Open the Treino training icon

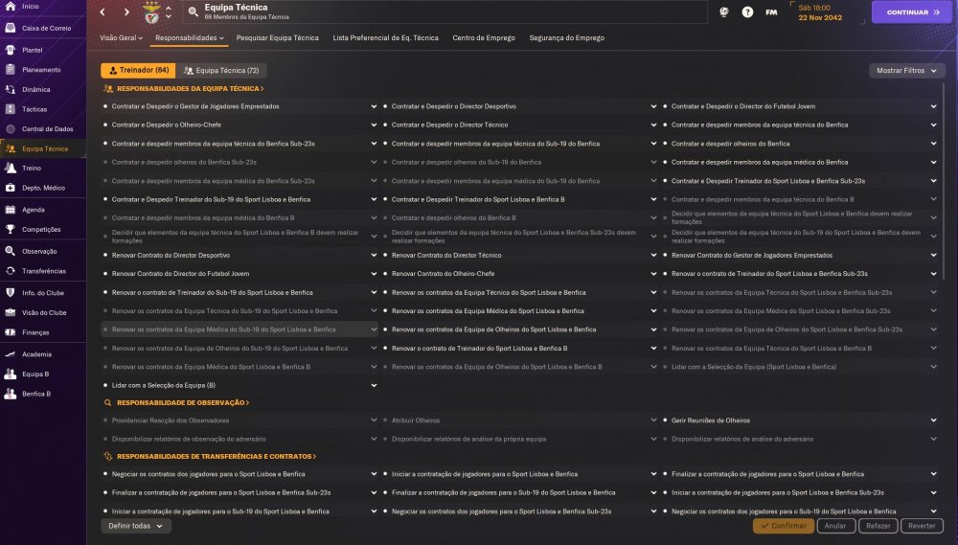11,168
